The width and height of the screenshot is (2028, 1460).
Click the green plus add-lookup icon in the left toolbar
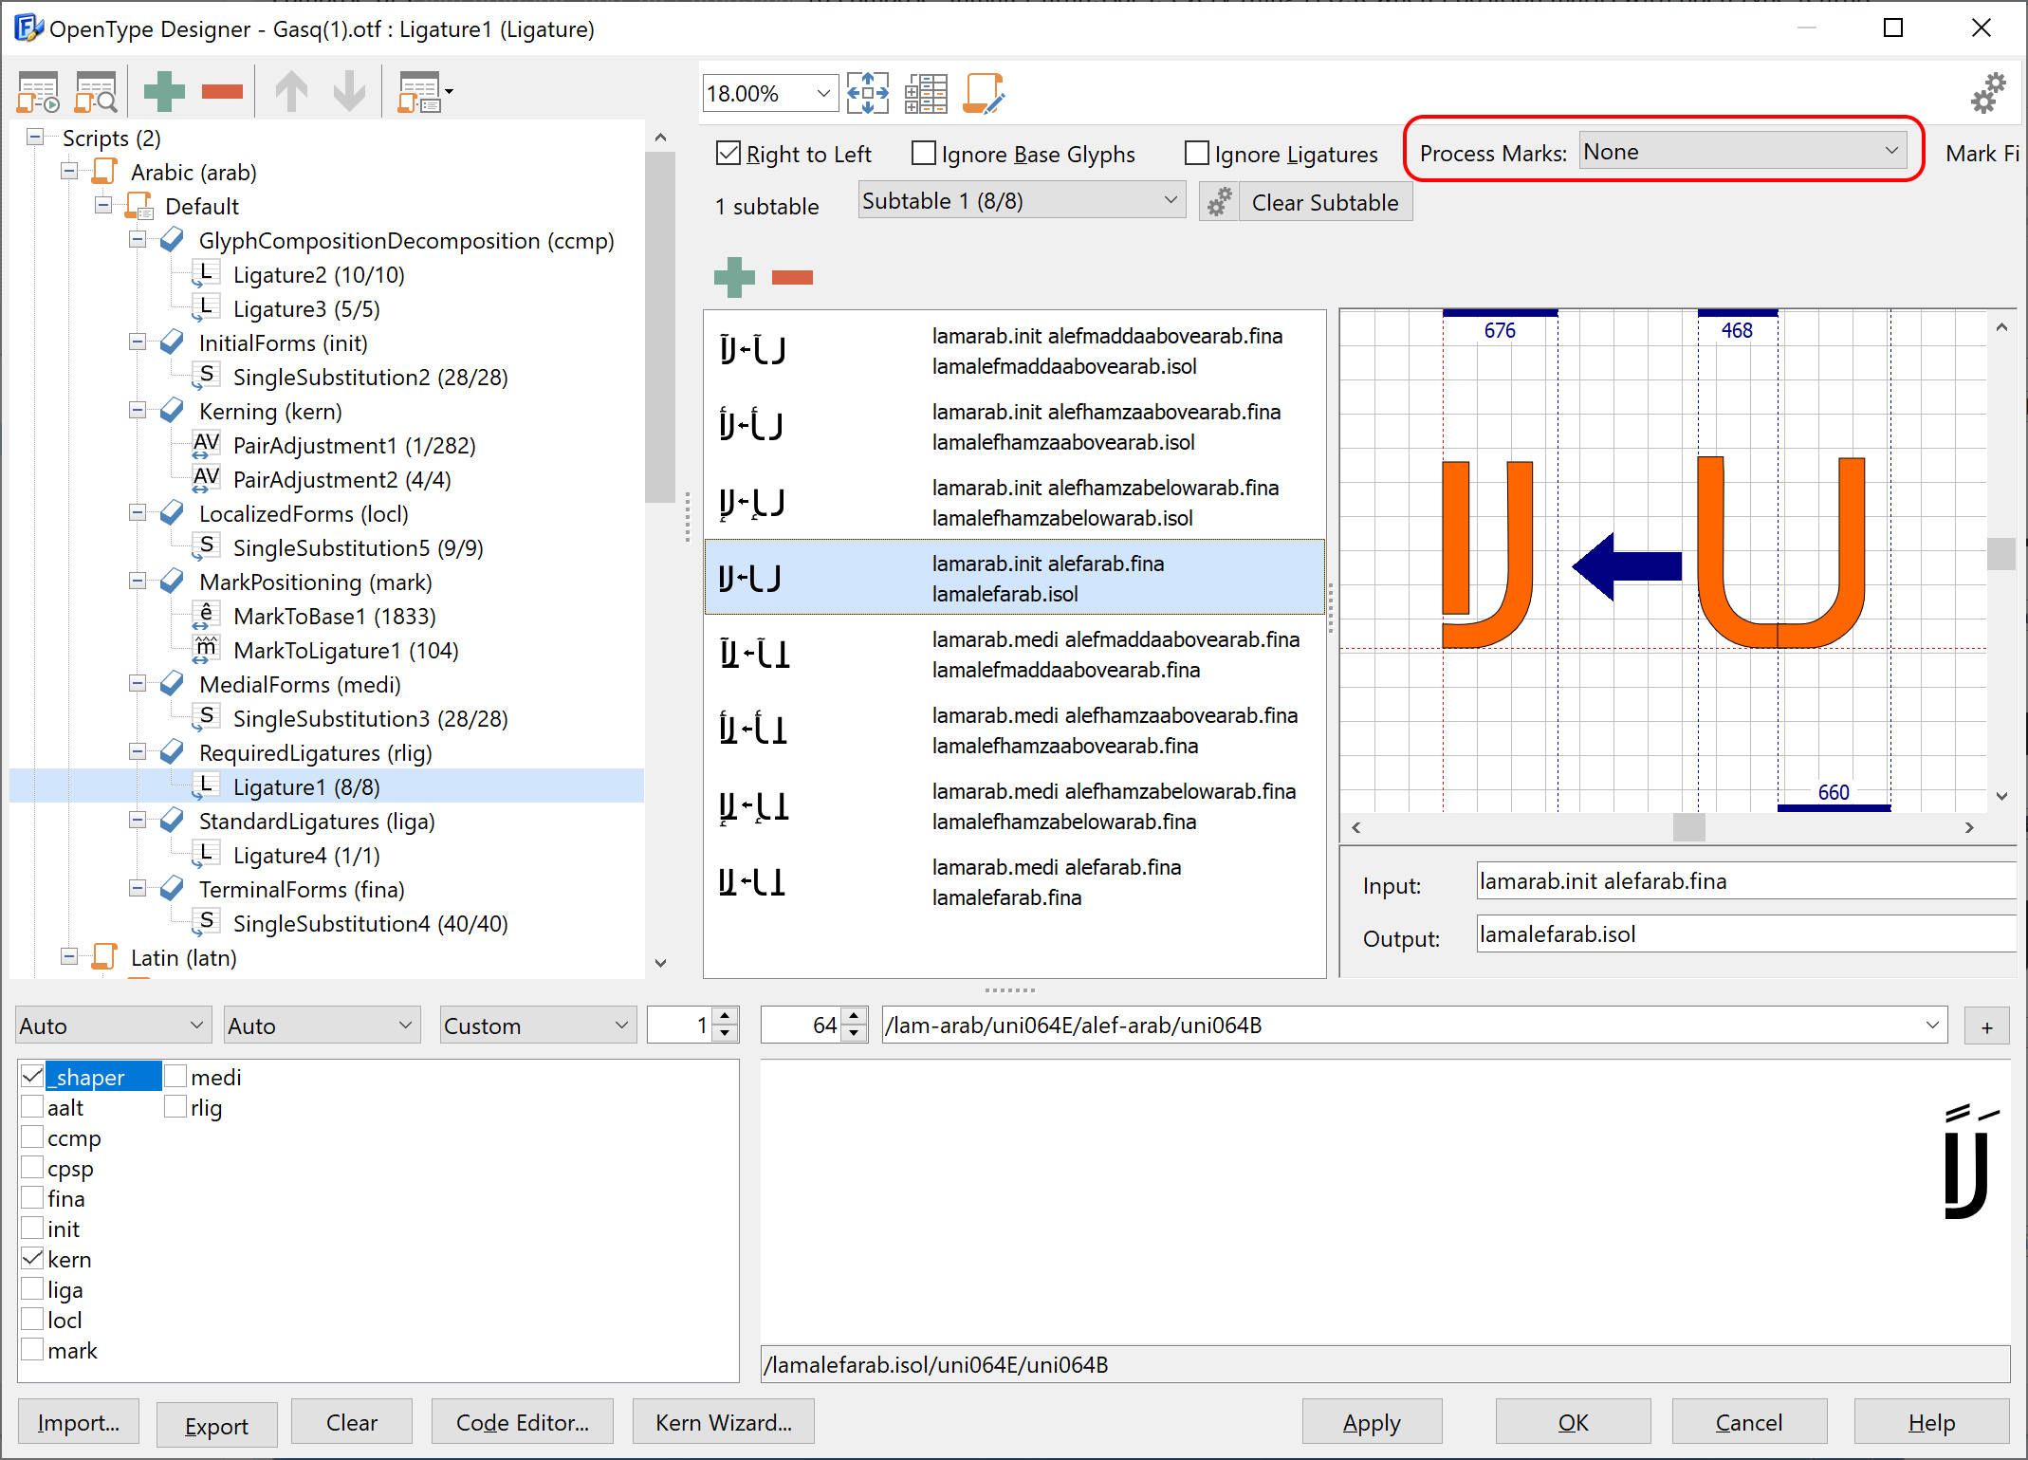point(164,92)
